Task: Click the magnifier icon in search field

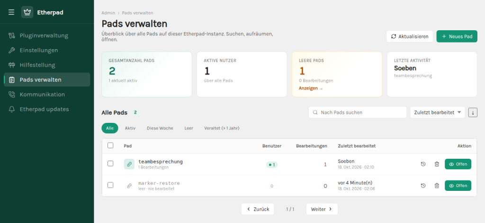Action: (x=315, y=112)
